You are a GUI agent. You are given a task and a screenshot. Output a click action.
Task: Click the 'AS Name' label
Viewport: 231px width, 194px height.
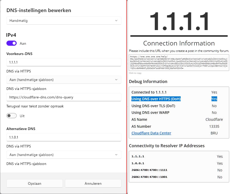coord(139,119)
